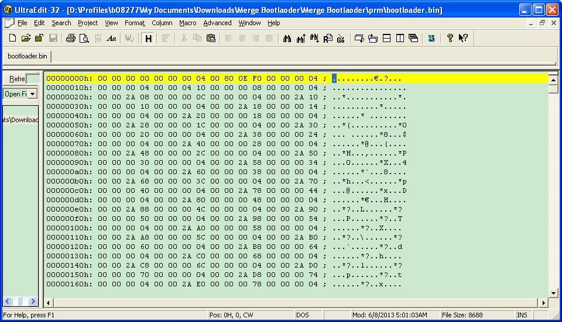Select the bootloader.bin file tab
This screenshot has height=322, width=562.
(28, 56)
